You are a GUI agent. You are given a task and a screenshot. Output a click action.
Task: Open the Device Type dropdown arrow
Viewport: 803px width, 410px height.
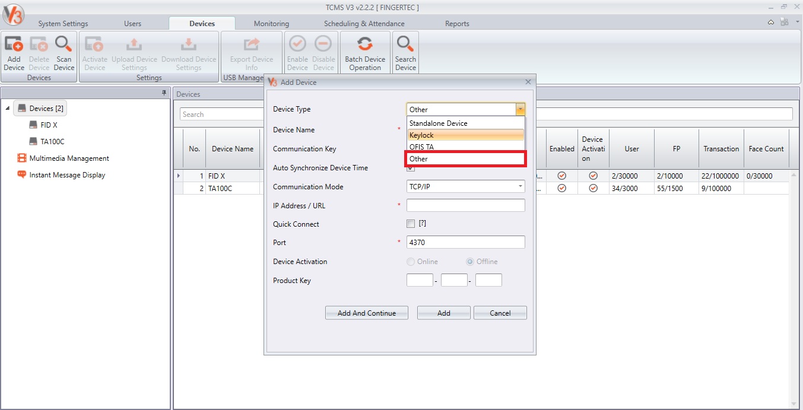point(520,109)
